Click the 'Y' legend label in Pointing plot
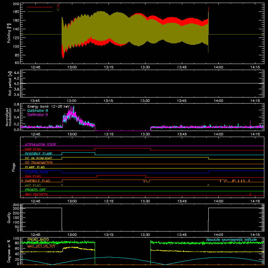This screenshot has height=268, width=268. [58, 10]
